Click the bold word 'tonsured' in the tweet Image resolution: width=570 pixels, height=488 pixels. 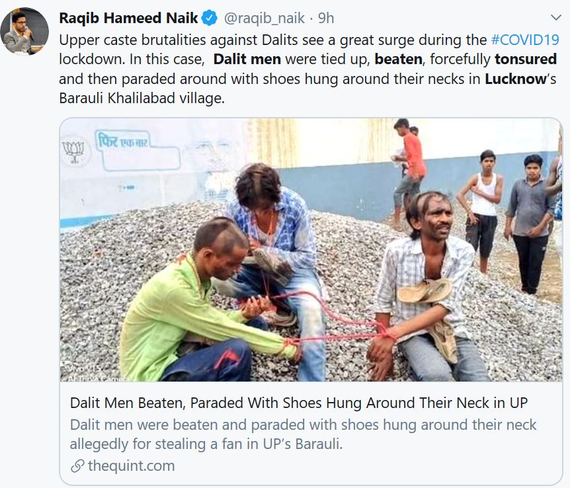coord(526,59)
